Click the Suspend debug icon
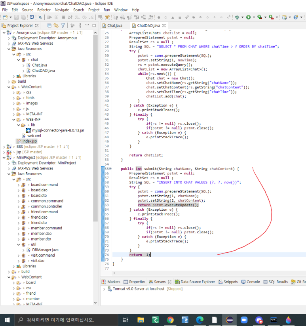306x326 pixels. (57, 17)
